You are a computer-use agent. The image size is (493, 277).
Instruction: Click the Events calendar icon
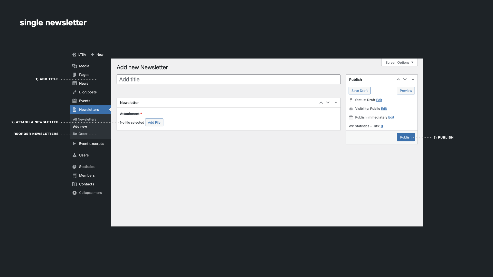tap(74, 101)
